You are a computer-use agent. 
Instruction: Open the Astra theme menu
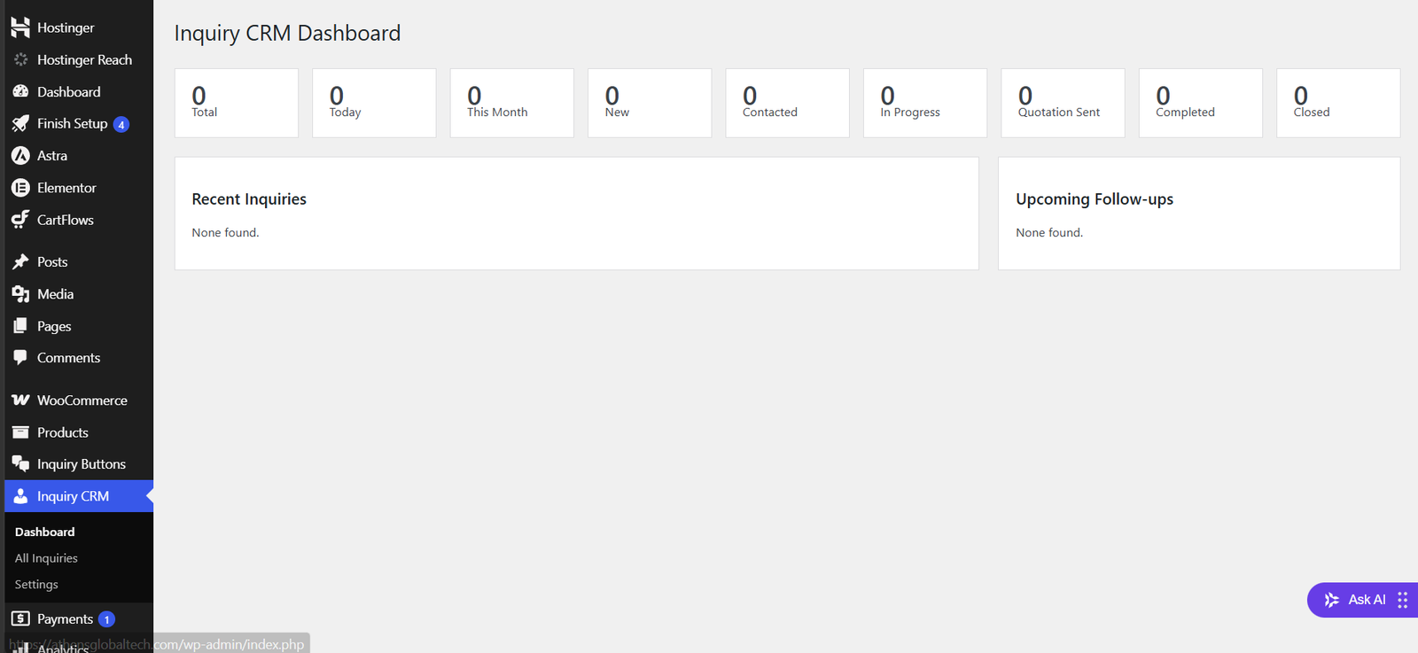click(x=77, y=155)
